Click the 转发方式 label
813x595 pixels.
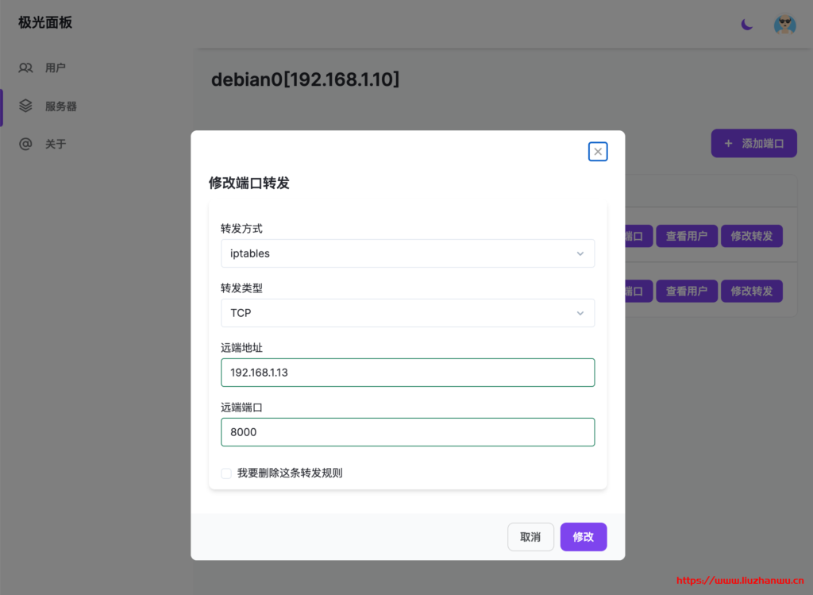point(241,229)
